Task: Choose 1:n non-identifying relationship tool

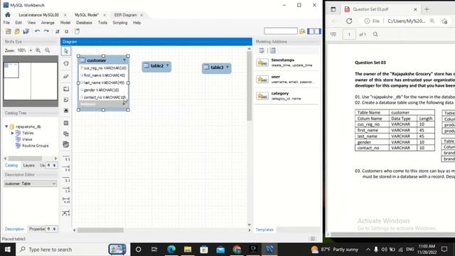Action: tap(66, 169)
